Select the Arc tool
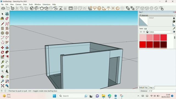This screenshot has height=99, width=176. pyautogui.click(x=2, y=38)
